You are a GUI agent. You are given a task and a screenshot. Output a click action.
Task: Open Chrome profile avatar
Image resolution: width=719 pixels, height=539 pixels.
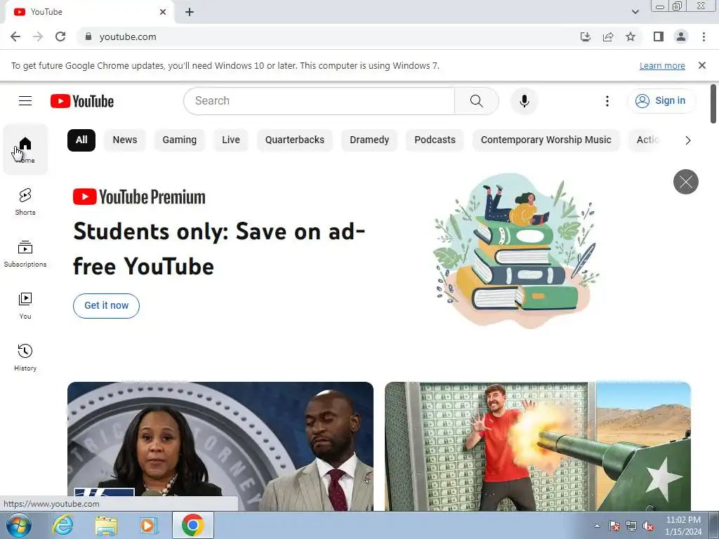click(x=681, y=36)
